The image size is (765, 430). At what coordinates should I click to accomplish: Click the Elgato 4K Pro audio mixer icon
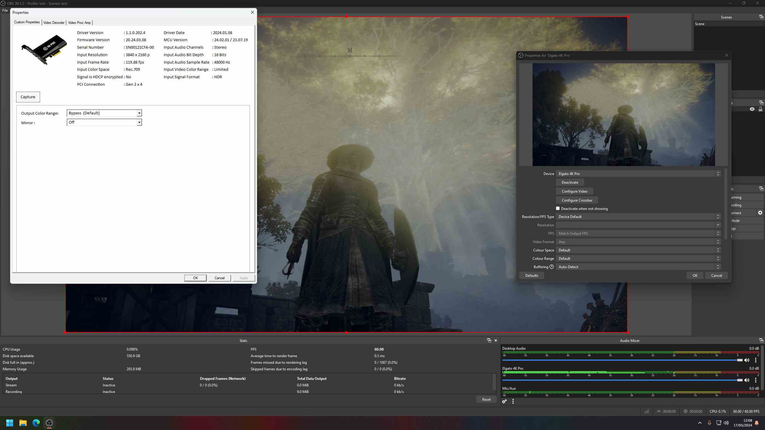[747, 380]
